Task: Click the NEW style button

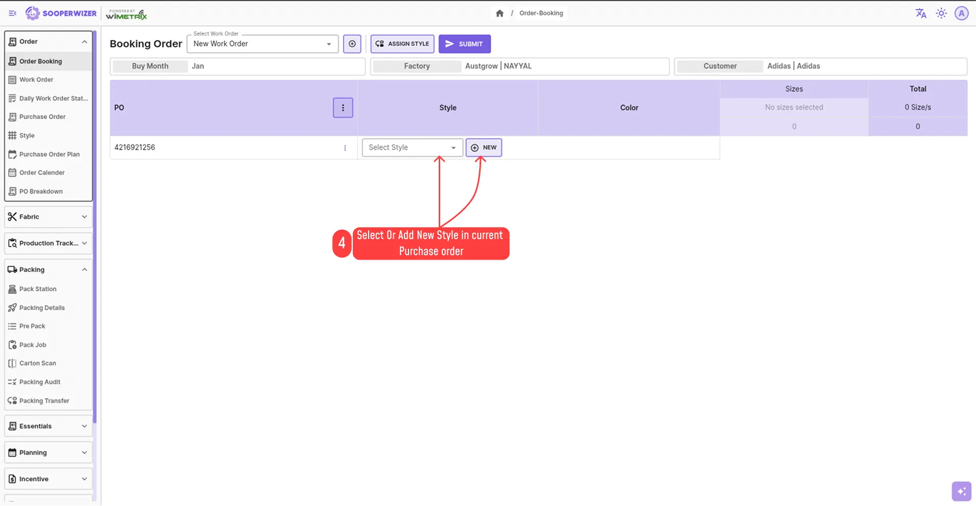Action: pos(483,147)
